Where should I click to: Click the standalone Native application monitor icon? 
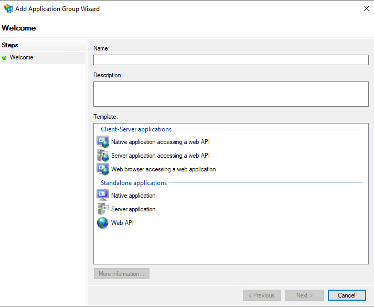tap(103, 196)
